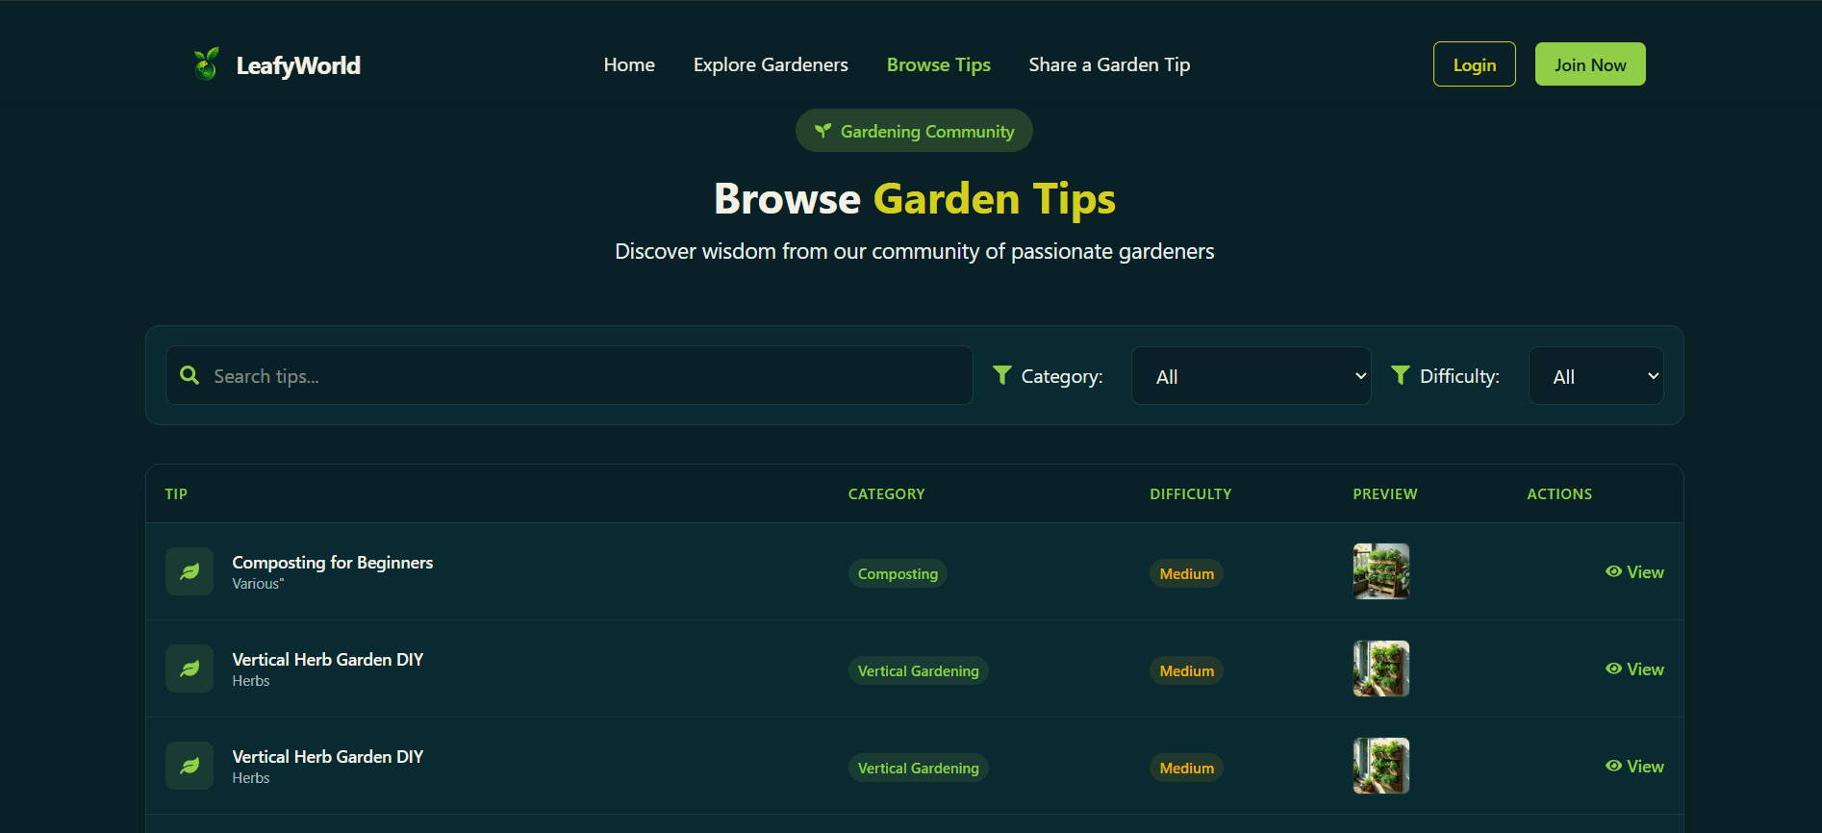Open Explore Gardeners in the navigation
Image resolution: width=1822 pixels, height=833 pixels.
(771, 64)
